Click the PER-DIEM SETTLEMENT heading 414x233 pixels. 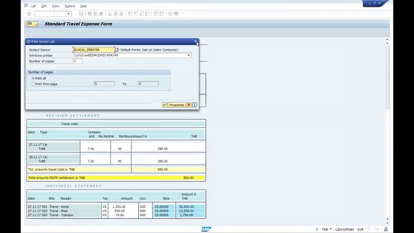pos(73,116)
